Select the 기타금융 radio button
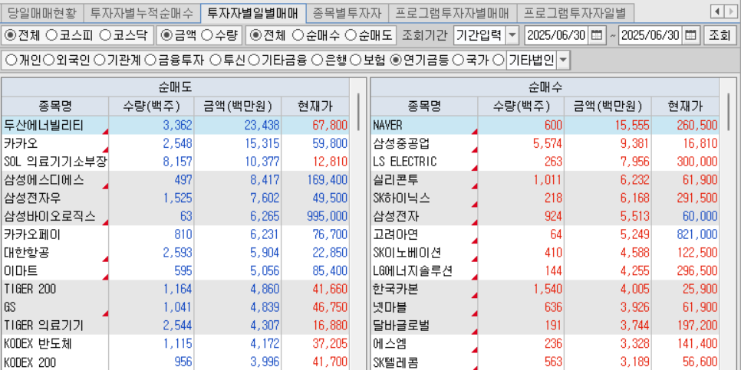Image resolution: width=741 pixels, height=370 pixels. coord(254,60)
